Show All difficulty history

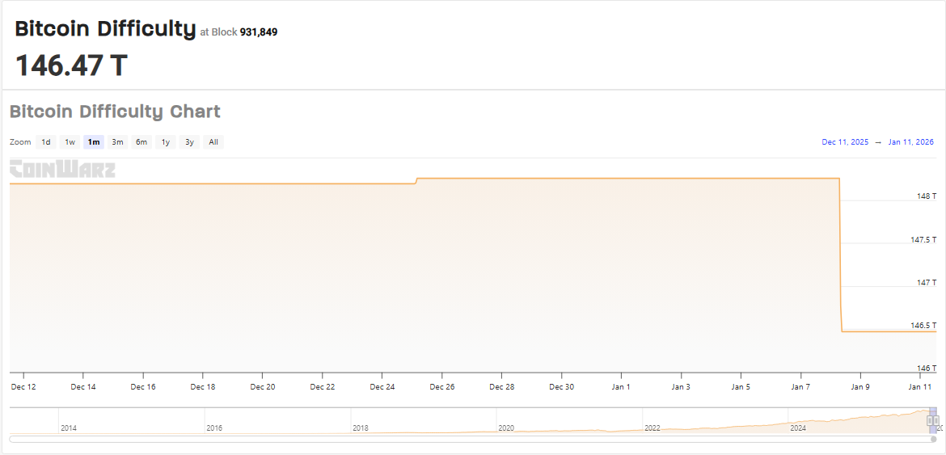[x=213, y=142]
